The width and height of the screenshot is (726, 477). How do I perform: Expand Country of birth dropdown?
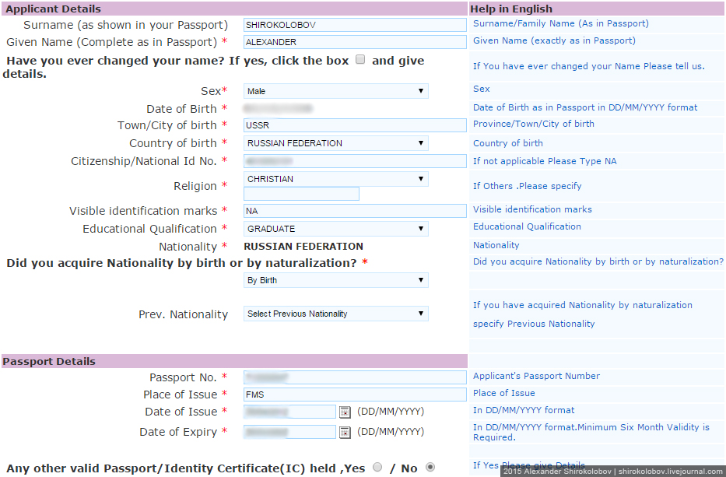(335, 143)
